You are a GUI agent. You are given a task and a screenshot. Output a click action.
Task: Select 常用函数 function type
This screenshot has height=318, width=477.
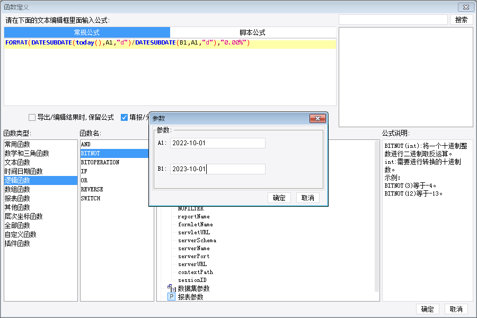pyautogui.click(x=40, y=144)
